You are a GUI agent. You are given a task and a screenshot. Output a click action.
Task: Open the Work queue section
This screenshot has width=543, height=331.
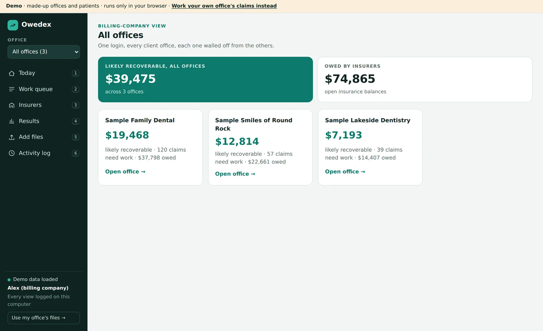click(44, 89)
